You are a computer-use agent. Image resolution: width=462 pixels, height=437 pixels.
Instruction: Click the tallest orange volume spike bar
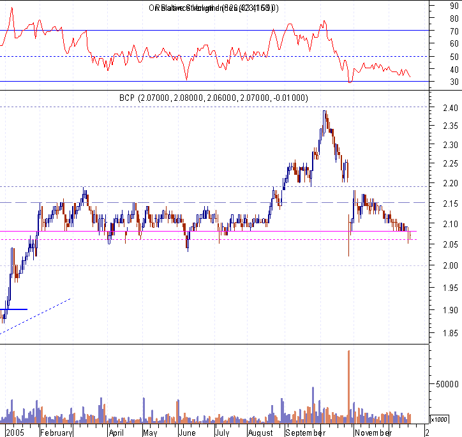point(349,387)
